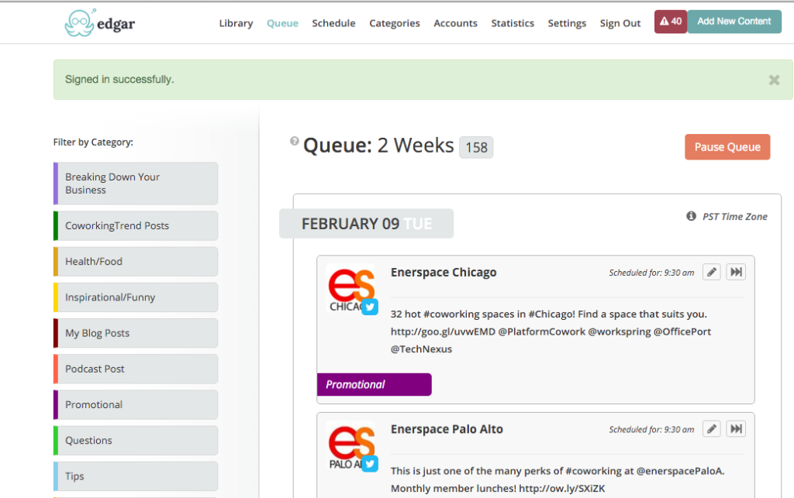This screenshot has width=794, height=498.
Task: Click the ow.ly link in Palo Alto post
Action: 561,489
